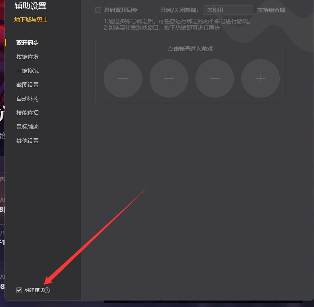Click the 纯净模式 label text

pyautogui.click(x=34, y=290)
